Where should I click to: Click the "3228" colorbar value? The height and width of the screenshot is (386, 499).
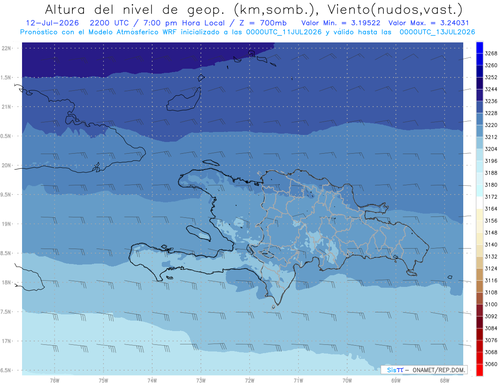click(x=491, y=113)
